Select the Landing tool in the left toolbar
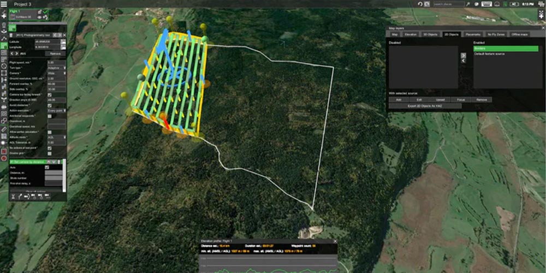 click(x=4, y=32)
